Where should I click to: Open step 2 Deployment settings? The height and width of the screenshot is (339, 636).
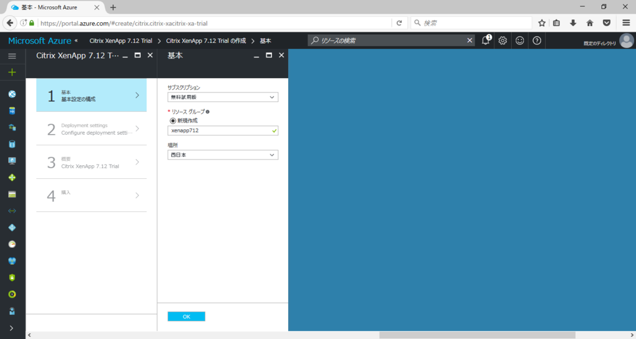point(91,129)
